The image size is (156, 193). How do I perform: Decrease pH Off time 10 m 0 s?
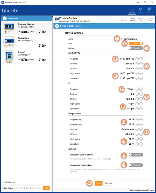point(137,99)
